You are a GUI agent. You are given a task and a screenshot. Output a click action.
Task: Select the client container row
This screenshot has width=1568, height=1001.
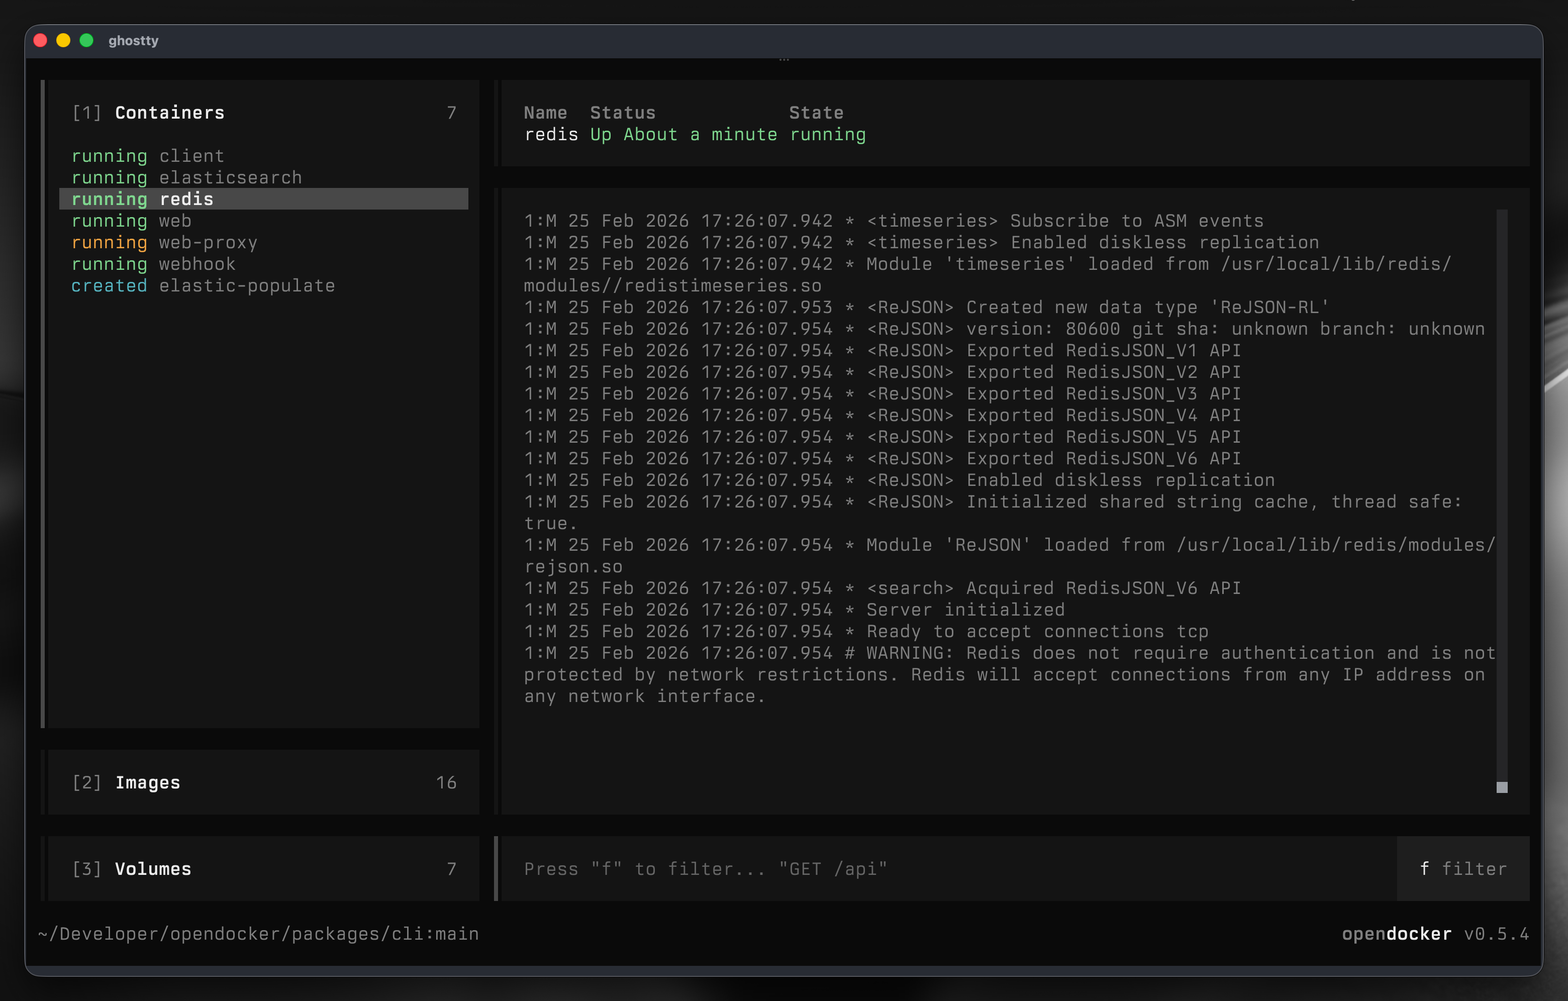pos(264,156)
